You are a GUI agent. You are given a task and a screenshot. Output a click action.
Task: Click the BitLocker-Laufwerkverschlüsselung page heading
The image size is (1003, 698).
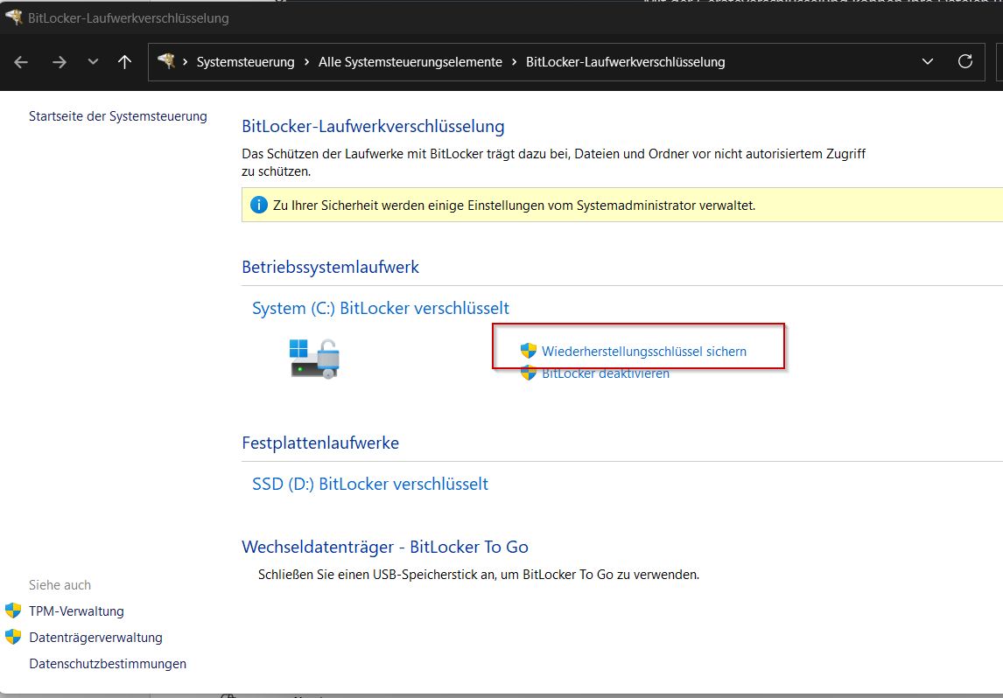click(373, 127)
